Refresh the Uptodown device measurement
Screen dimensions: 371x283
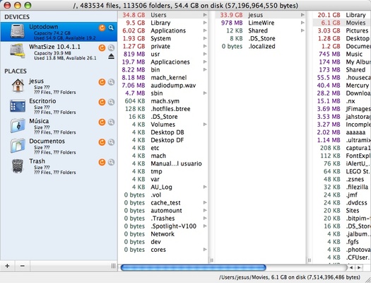(102, 28)
